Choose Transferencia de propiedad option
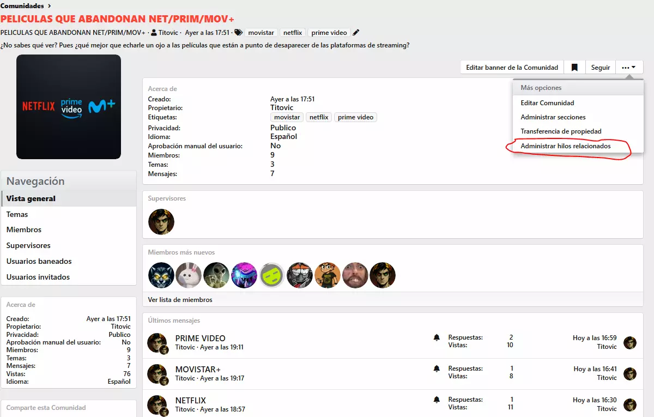This screenshot has height=417, width=654. pos(578,131)
